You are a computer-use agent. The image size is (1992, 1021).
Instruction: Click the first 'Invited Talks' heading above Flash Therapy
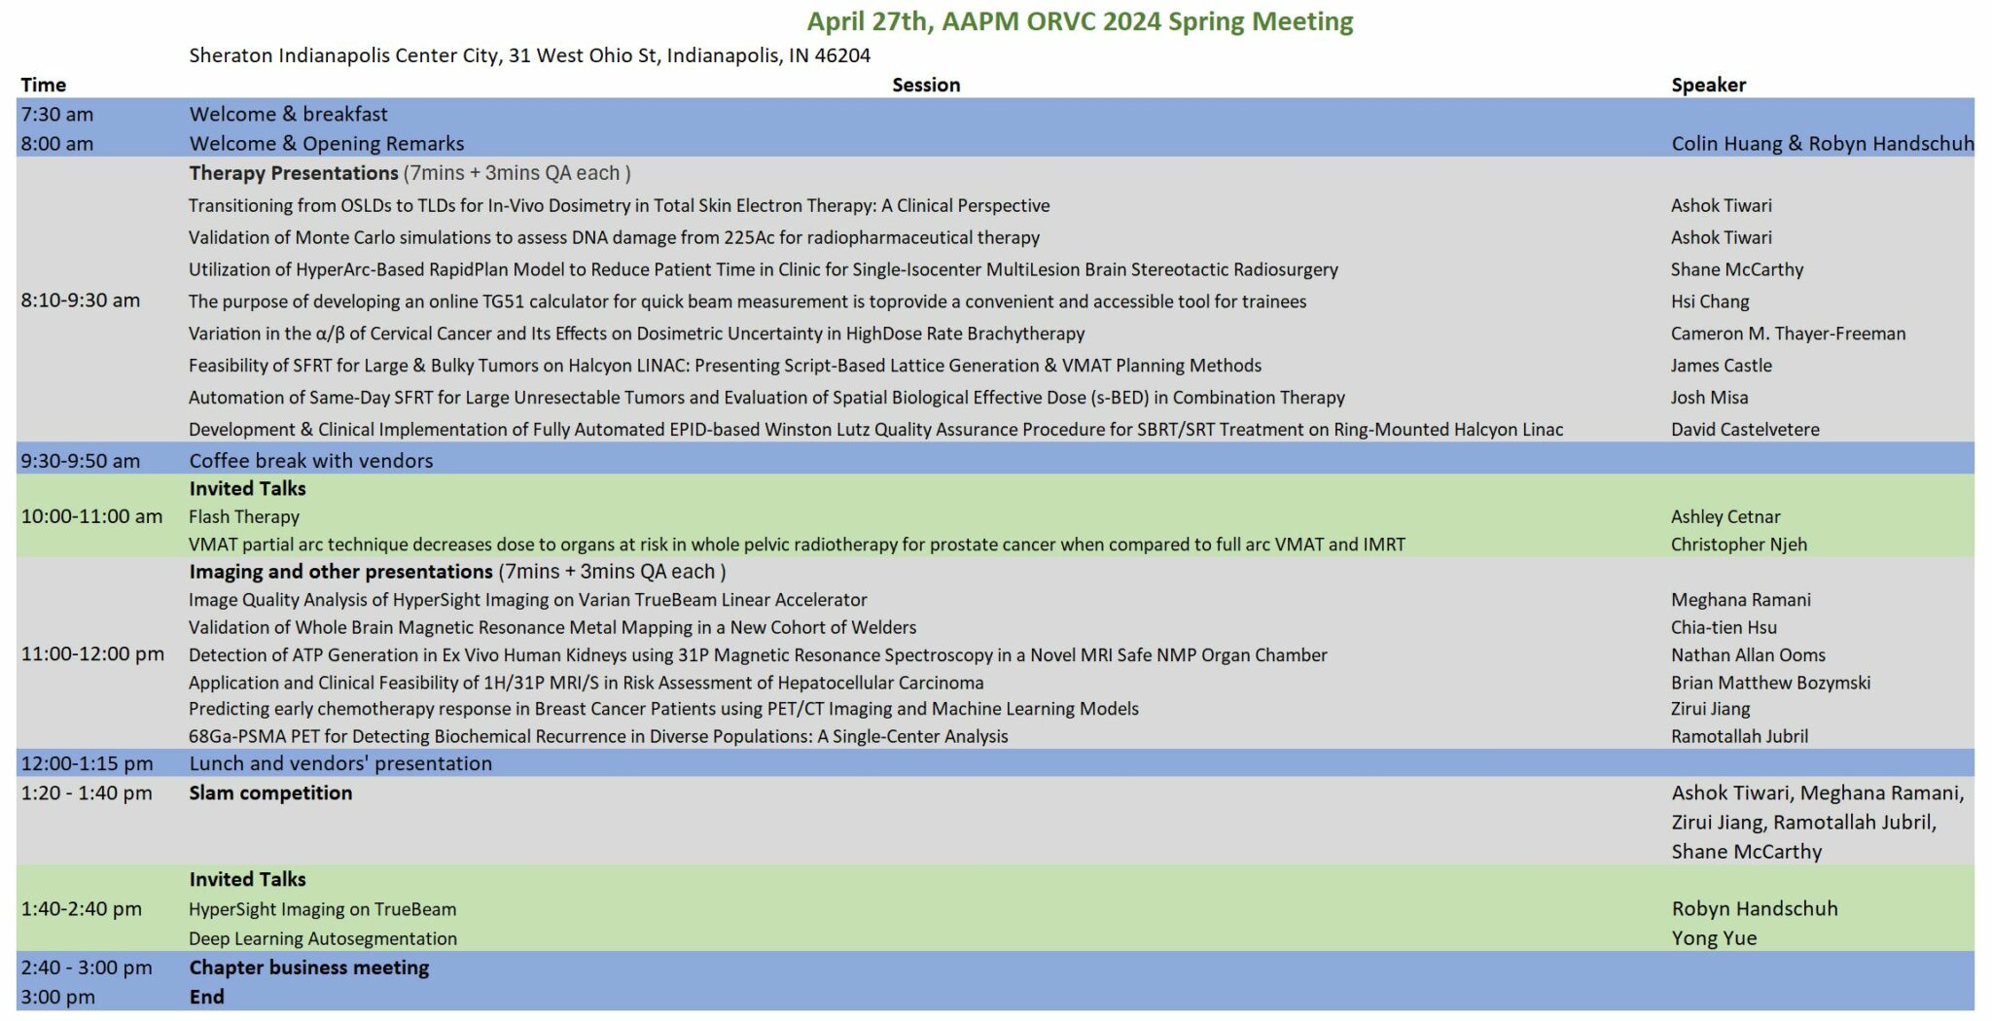click(247, 489)
